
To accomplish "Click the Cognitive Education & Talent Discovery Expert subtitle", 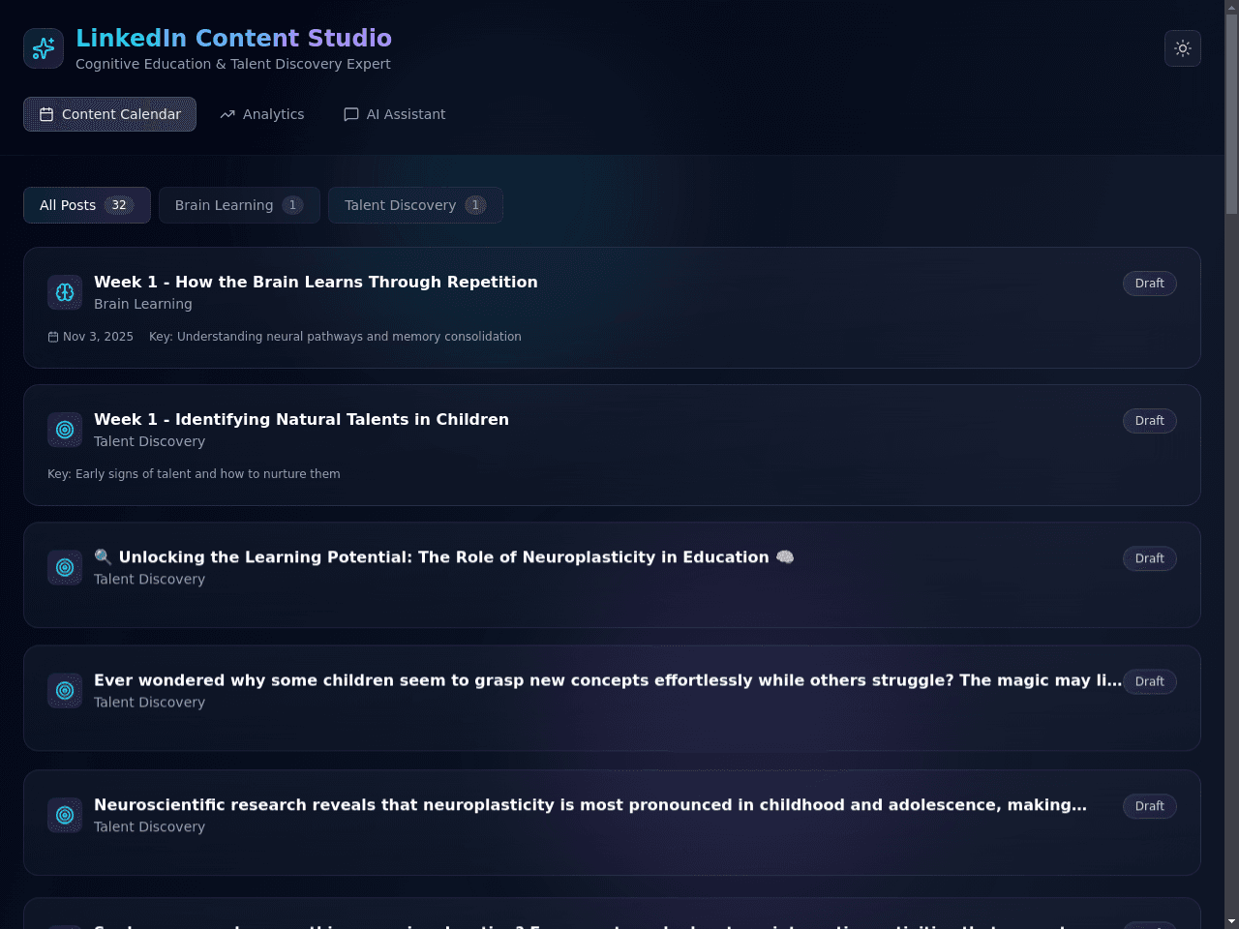I will tap(233, 64).
